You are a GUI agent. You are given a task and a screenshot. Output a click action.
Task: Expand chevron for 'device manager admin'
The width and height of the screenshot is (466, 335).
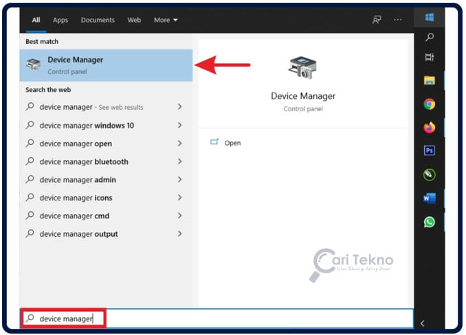click(179, 180)
